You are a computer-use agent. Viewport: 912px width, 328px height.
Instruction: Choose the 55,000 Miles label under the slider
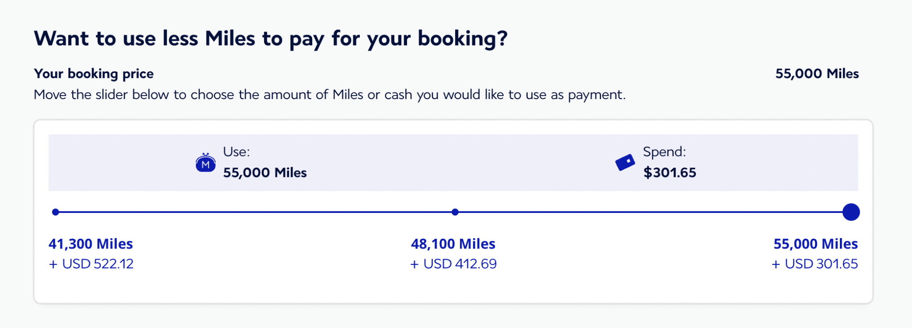coord(815,244)
